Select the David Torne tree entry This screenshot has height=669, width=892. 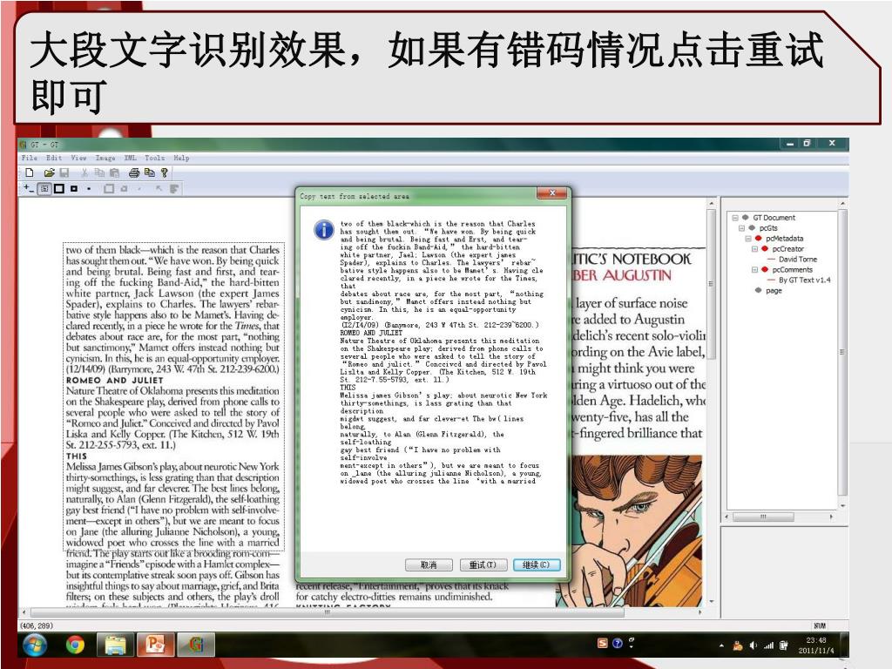(x=798, y=260)
